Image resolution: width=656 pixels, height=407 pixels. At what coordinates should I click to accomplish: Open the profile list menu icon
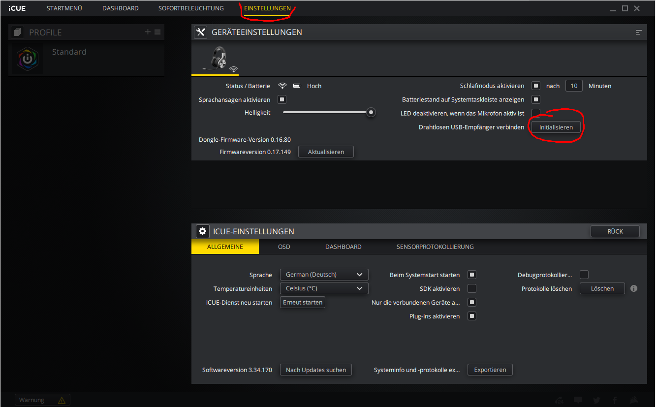[x=157, y=32]
